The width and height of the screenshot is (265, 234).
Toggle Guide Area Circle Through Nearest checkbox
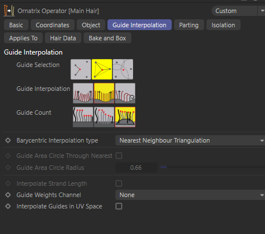tap(119, 156)
